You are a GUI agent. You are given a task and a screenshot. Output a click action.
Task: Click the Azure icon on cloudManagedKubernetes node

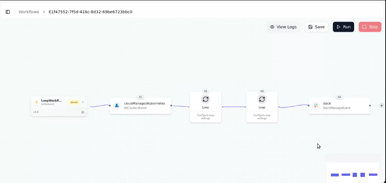117,105
